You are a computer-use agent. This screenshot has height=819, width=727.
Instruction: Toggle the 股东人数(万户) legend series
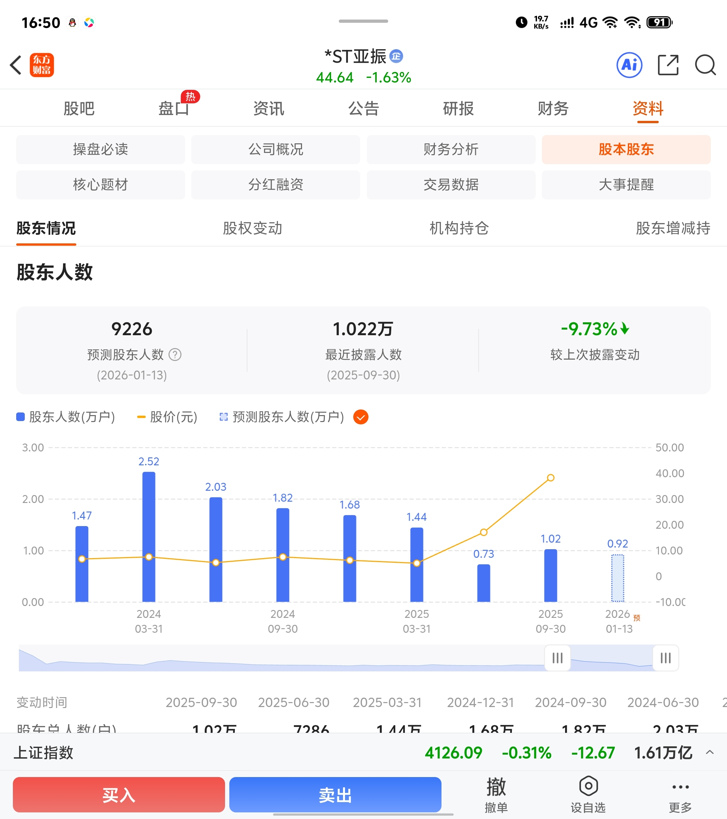click(66, 417)
